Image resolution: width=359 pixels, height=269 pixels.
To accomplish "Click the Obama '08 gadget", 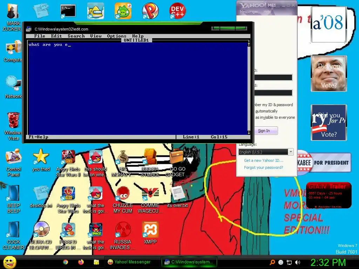I will click(x=329, y=24).
